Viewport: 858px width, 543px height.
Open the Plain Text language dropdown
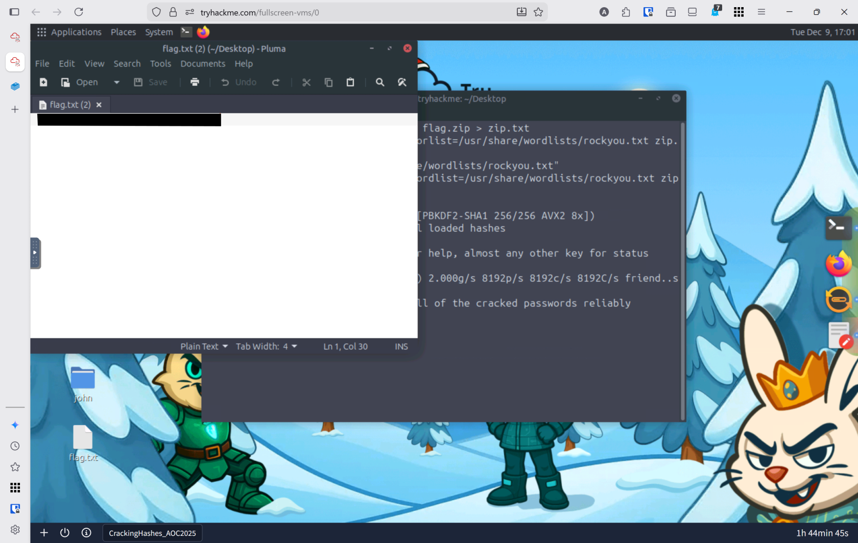pyautogui.click(x=204, y=347)
